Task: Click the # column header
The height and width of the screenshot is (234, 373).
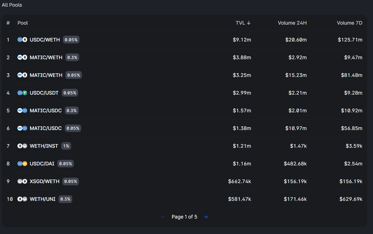Action: [x=8, y=23]
